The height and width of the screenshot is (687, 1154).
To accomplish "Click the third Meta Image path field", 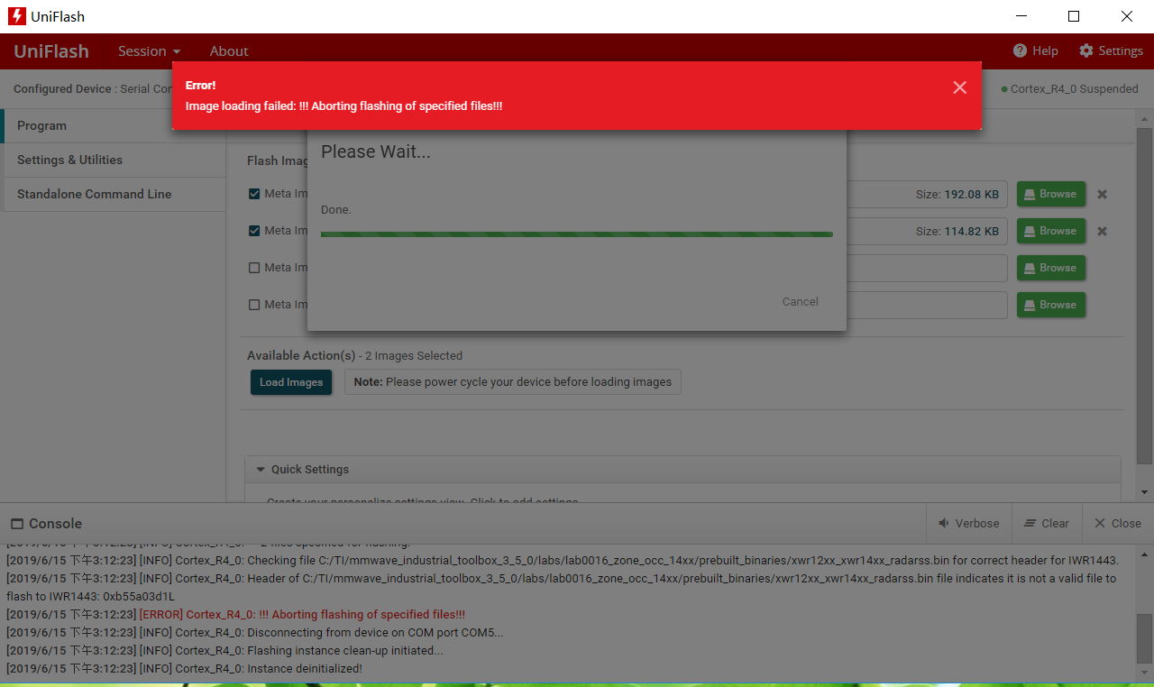I will (926, 268).
